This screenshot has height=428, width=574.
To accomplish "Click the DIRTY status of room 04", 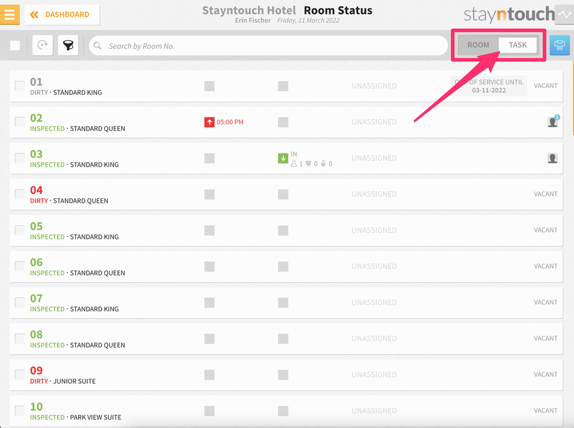I will tap(39, 201).
